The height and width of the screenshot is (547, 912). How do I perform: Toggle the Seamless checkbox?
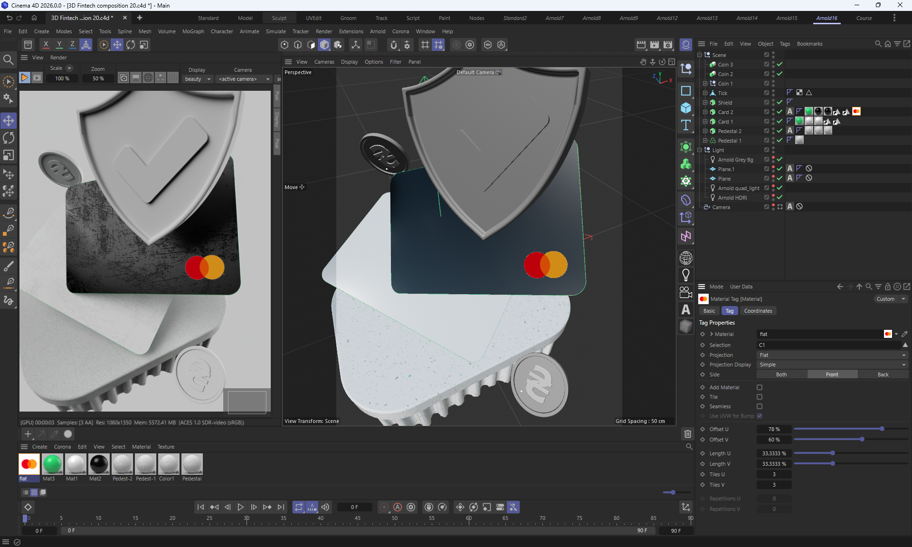(x=760, y=406)
